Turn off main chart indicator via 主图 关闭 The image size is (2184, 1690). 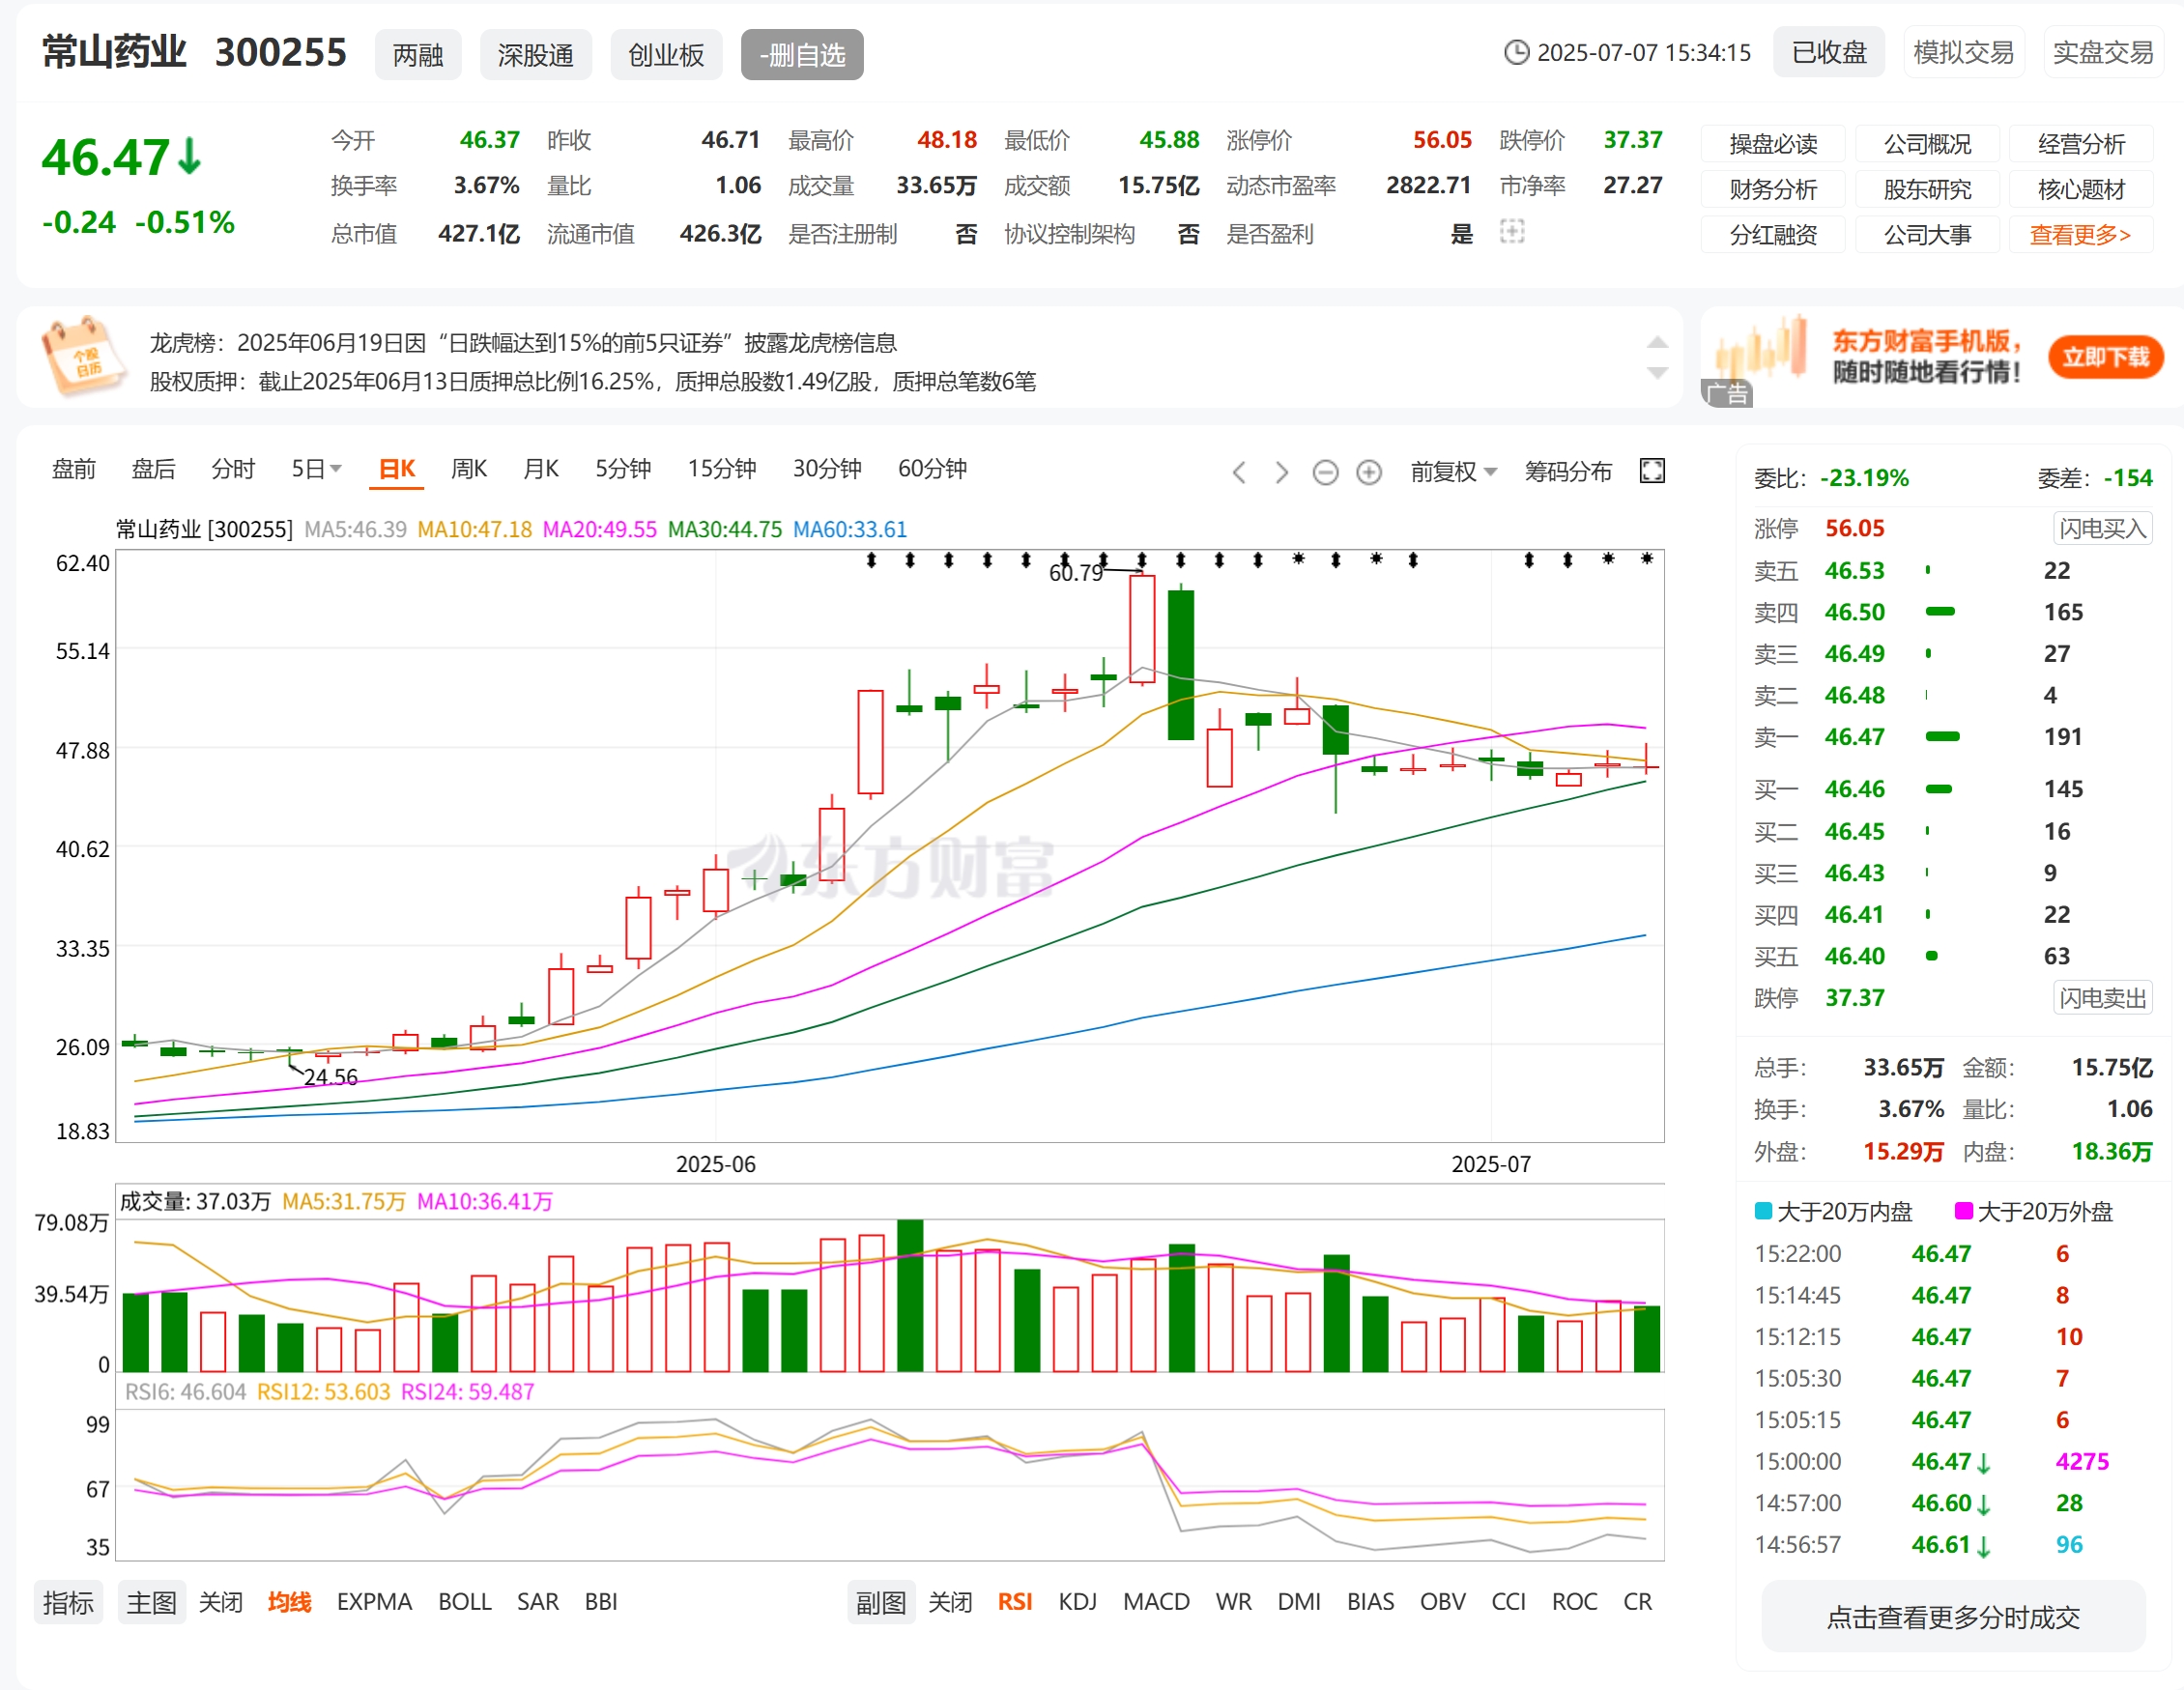click(220, 1602)
